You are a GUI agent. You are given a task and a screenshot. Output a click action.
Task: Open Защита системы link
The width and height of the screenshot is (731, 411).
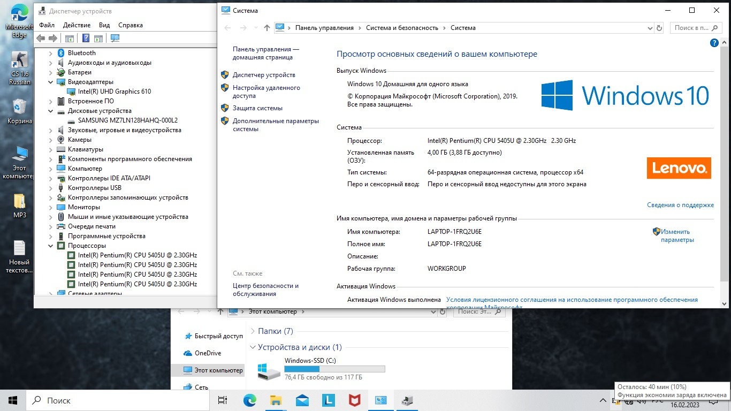coord(257,108)
